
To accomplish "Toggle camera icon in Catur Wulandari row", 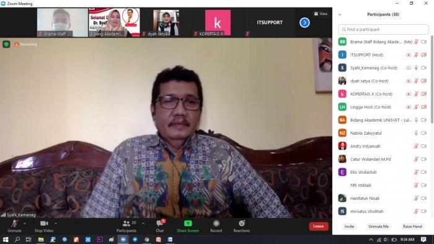I will tap(423, 159).
